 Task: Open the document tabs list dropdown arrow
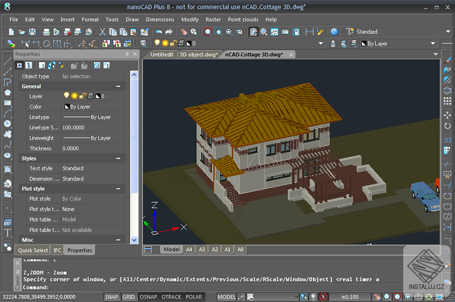tap(436, 54)
